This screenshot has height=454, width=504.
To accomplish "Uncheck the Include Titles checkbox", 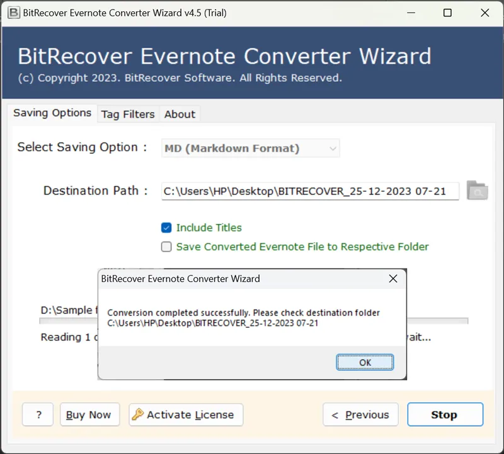I will click(166, 228).
